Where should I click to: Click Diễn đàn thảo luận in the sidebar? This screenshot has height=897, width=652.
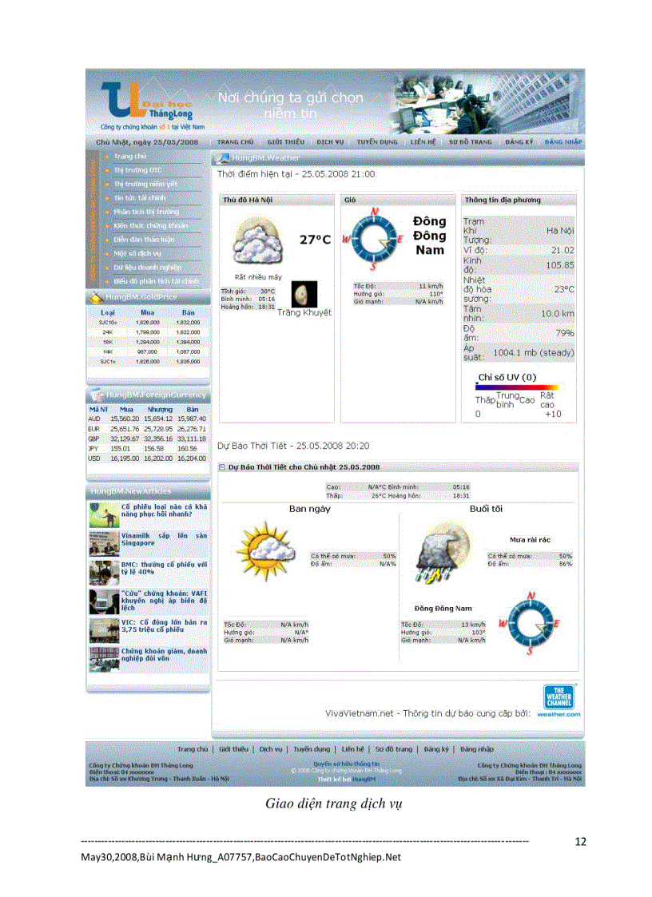[x=144, y=238]
